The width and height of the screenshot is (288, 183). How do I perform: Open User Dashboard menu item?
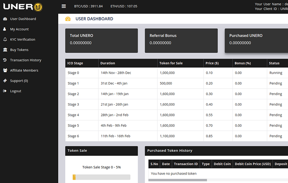[23, 19]
